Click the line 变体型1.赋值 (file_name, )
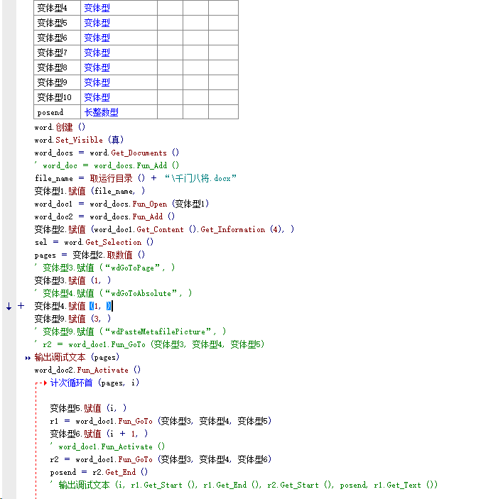503x499 pixels. pos(90,191)
